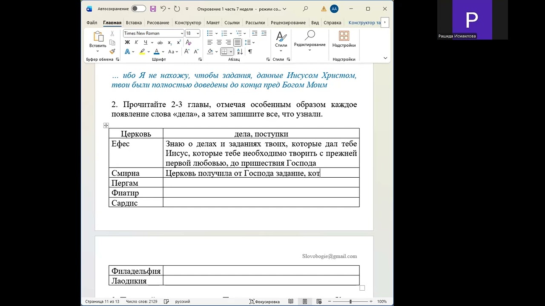Align paragraph text to the left
This screenshot has width=545, height=306.
(x=210, y=42)
